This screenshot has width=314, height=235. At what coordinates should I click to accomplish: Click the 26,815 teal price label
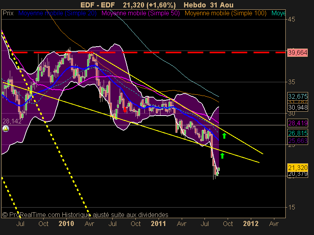(298, 133)
